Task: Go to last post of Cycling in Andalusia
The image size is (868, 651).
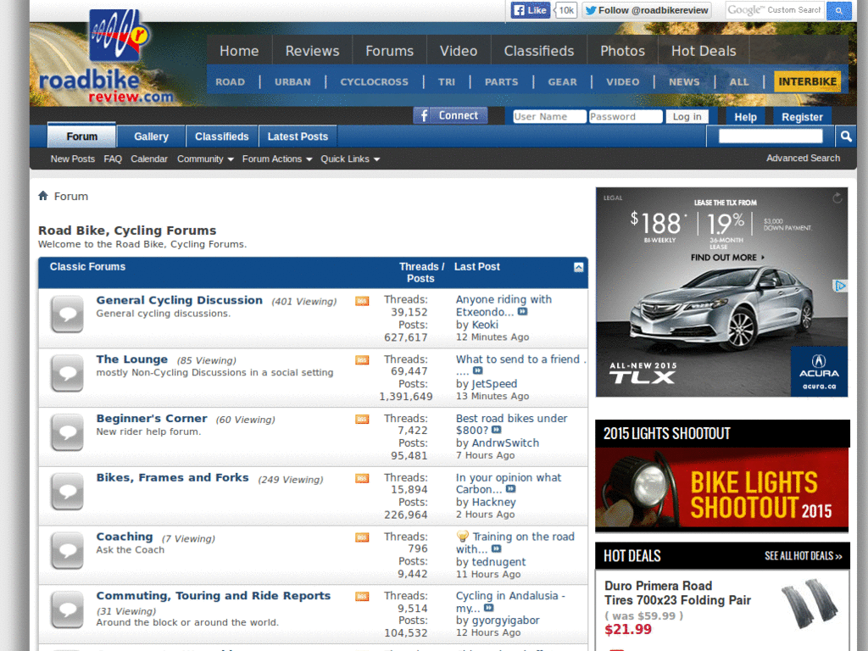Action: [489, 608]
